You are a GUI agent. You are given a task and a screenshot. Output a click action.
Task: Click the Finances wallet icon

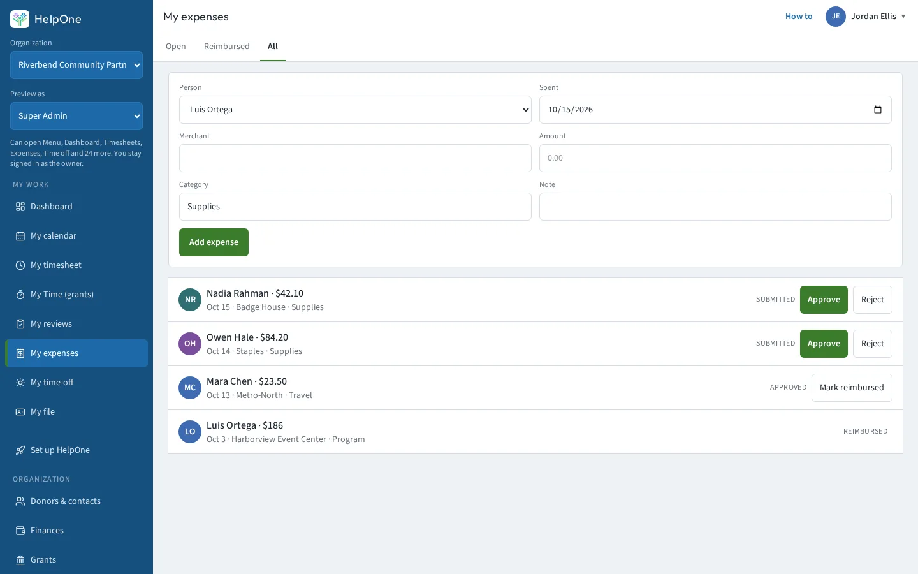(20, 531)
